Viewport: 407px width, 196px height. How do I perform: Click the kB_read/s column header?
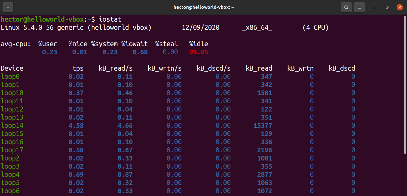click(x=115, y=68)
